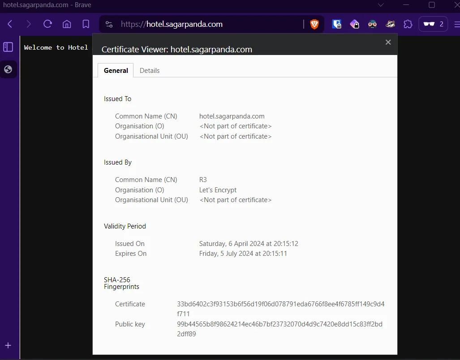Open Bitwarden shield extension icon

pos(336,24)
